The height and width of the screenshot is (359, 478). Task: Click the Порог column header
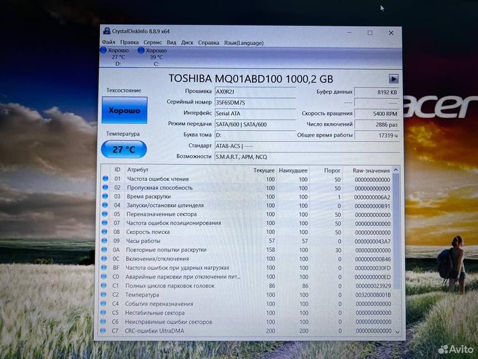coord(332,171)
